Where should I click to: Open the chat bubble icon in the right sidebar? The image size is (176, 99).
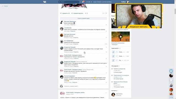171,71
